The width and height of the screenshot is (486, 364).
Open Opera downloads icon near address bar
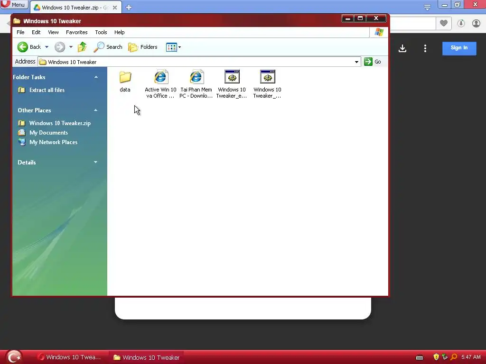(x=461, y=23)
